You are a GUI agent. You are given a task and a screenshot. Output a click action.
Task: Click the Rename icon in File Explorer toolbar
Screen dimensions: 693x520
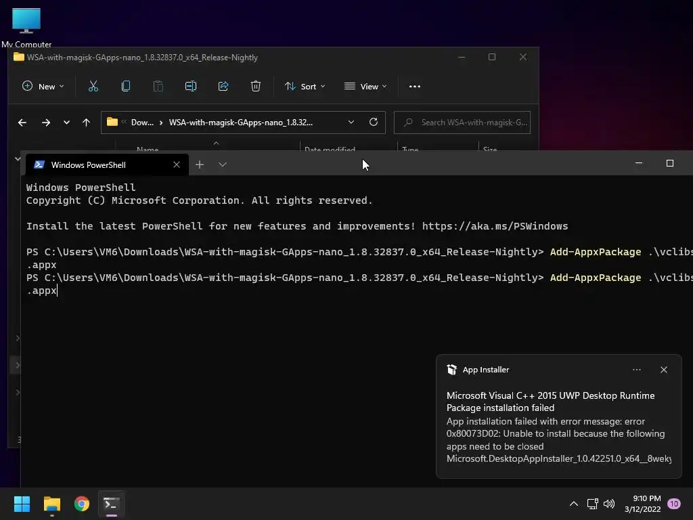click(x=190, y=86)
